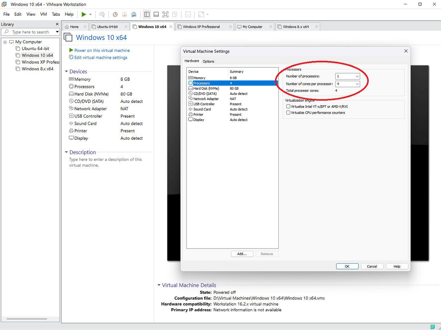Close the Ubuntu 64-bit tab
The image size is (441, 330).
(x=126, y=27)
